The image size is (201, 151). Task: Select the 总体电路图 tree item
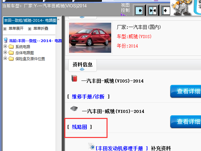(x=24, y=53)
